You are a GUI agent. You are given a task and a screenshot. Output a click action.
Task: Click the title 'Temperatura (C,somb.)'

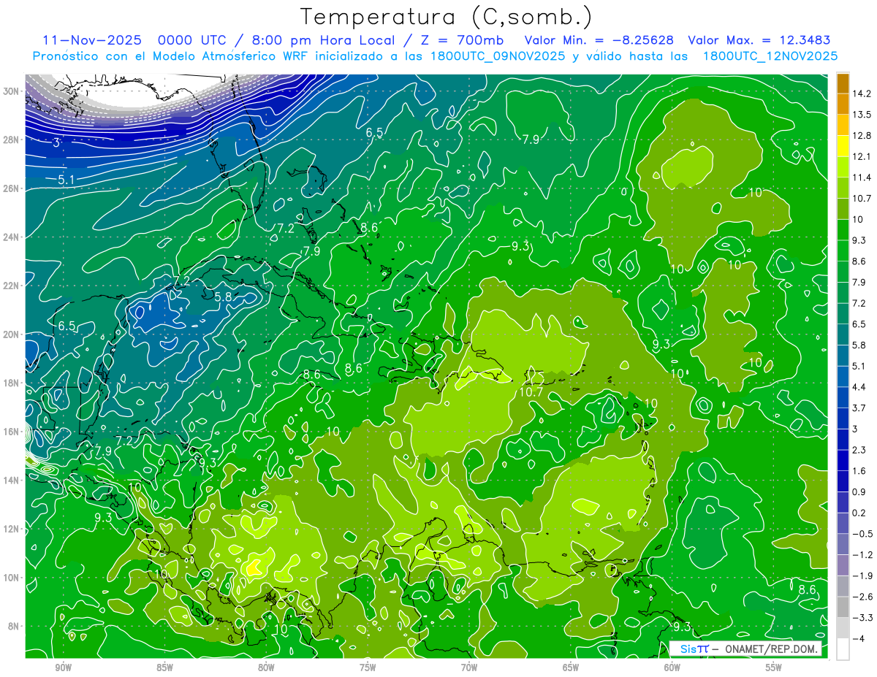[x=447, y=18]
